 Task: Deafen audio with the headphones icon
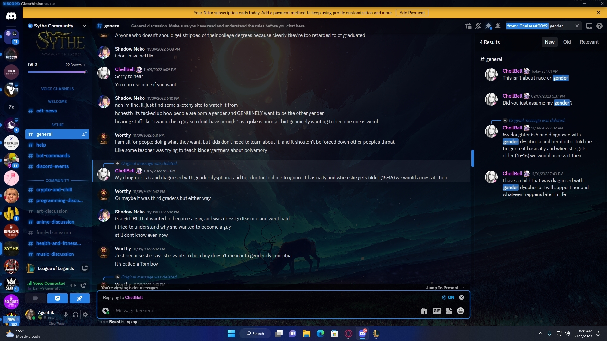pyautogui.click(x=76, y=314)
